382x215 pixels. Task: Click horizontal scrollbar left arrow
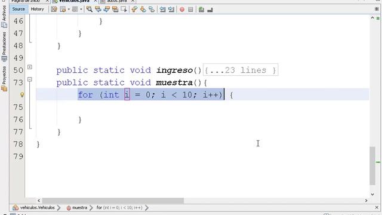pos(39,201)
